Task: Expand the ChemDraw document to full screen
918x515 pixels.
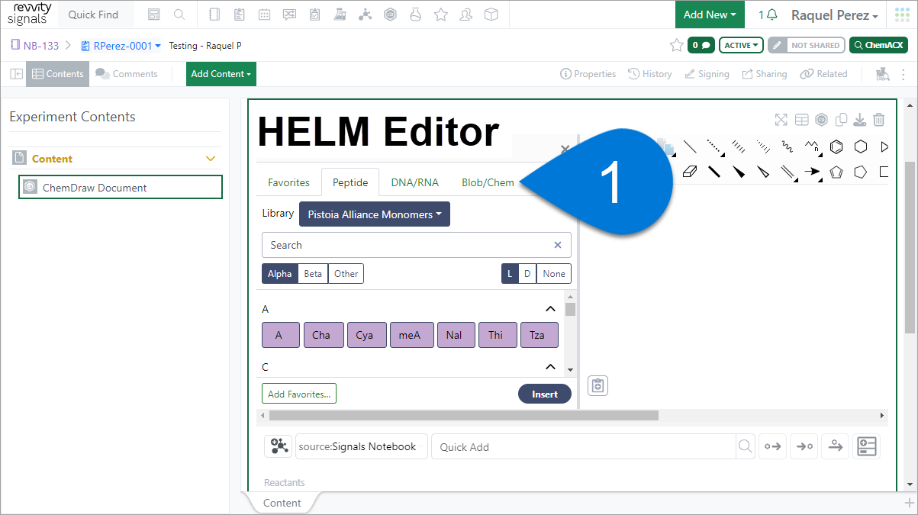Action: (x=781, y=120)
